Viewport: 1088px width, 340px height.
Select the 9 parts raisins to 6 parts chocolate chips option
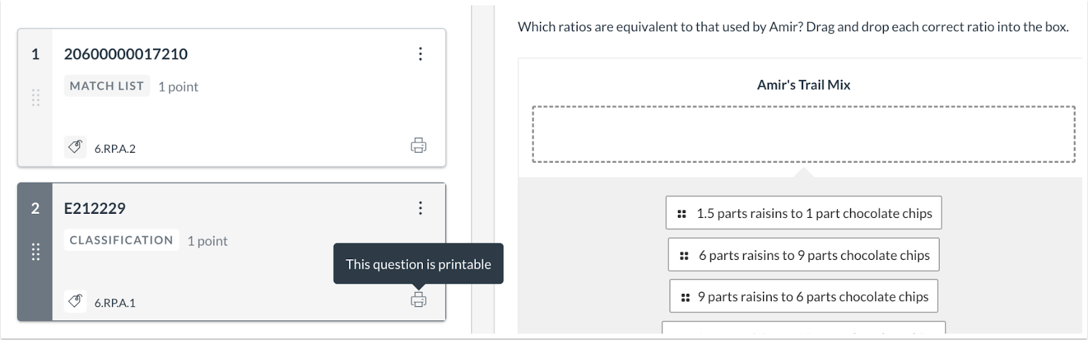[812, 297]
